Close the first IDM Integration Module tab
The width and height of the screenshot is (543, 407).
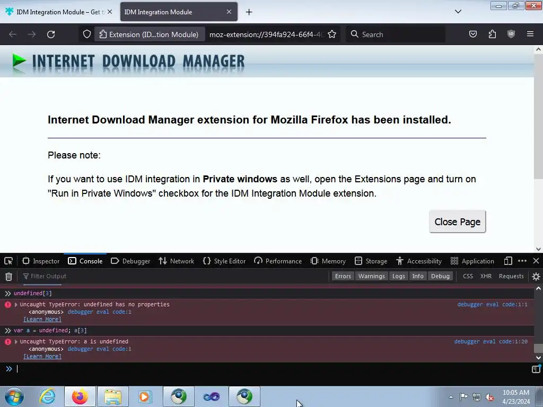point(110,12)
